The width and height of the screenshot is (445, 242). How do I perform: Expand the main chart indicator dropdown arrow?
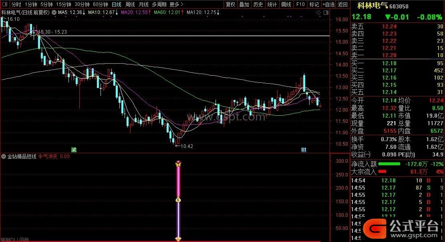click(x=54, y=12)
